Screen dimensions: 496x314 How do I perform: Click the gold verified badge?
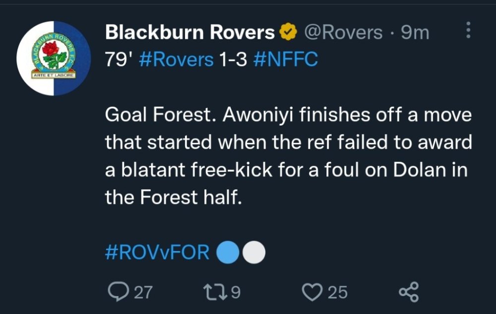tap(288, 33)
